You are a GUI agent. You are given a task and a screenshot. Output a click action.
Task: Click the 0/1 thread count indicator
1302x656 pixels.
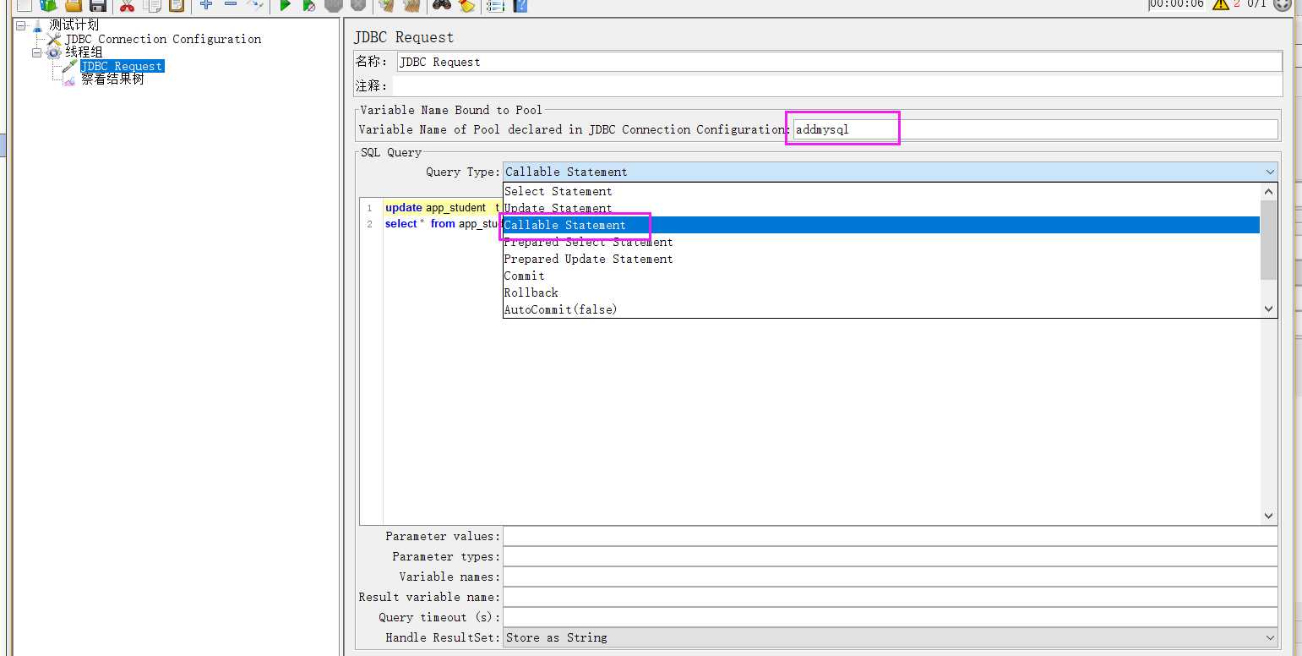(1256, 4)
